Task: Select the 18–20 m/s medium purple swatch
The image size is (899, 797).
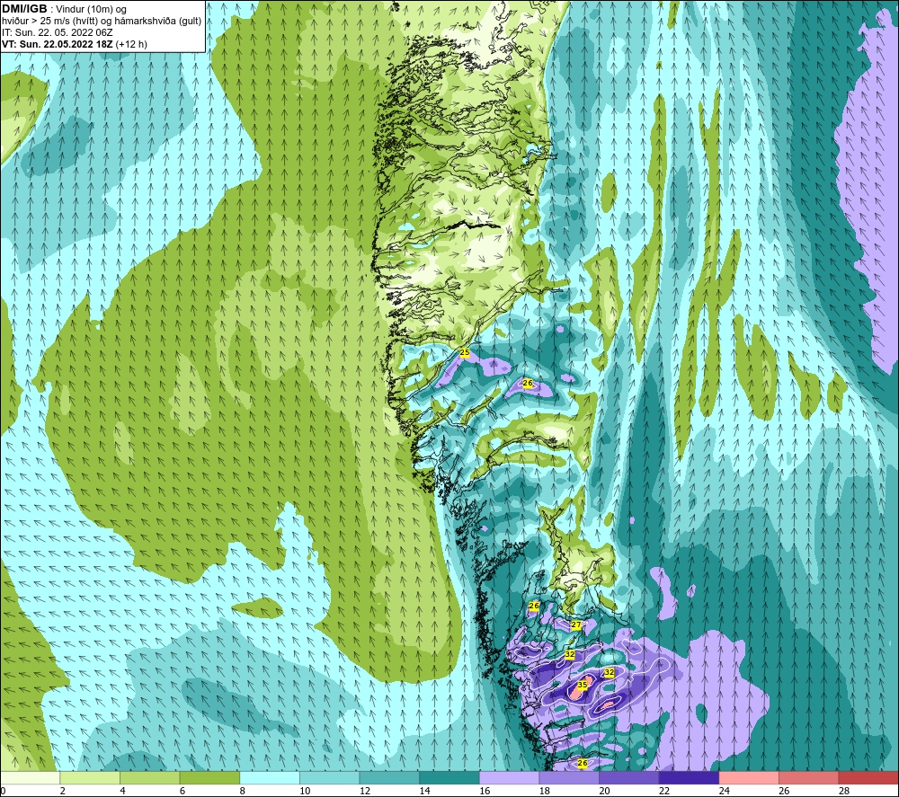Action: pos(569,777)
